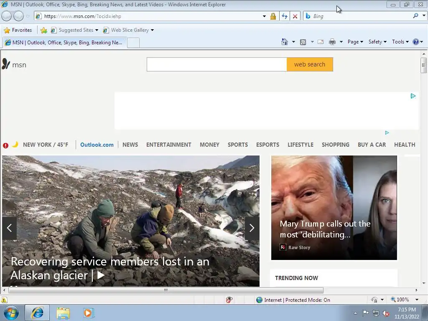The image size is (428, 321).
Task: Click the vertical scrollbar down arrow
Action: [x=424, y=283]
